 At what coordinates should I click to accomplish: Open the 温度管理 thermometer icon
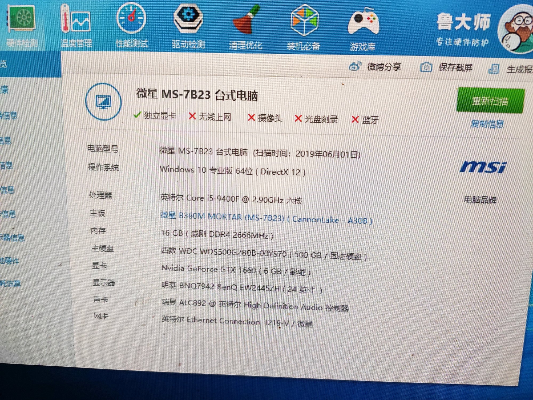click(x=75, y=19)
